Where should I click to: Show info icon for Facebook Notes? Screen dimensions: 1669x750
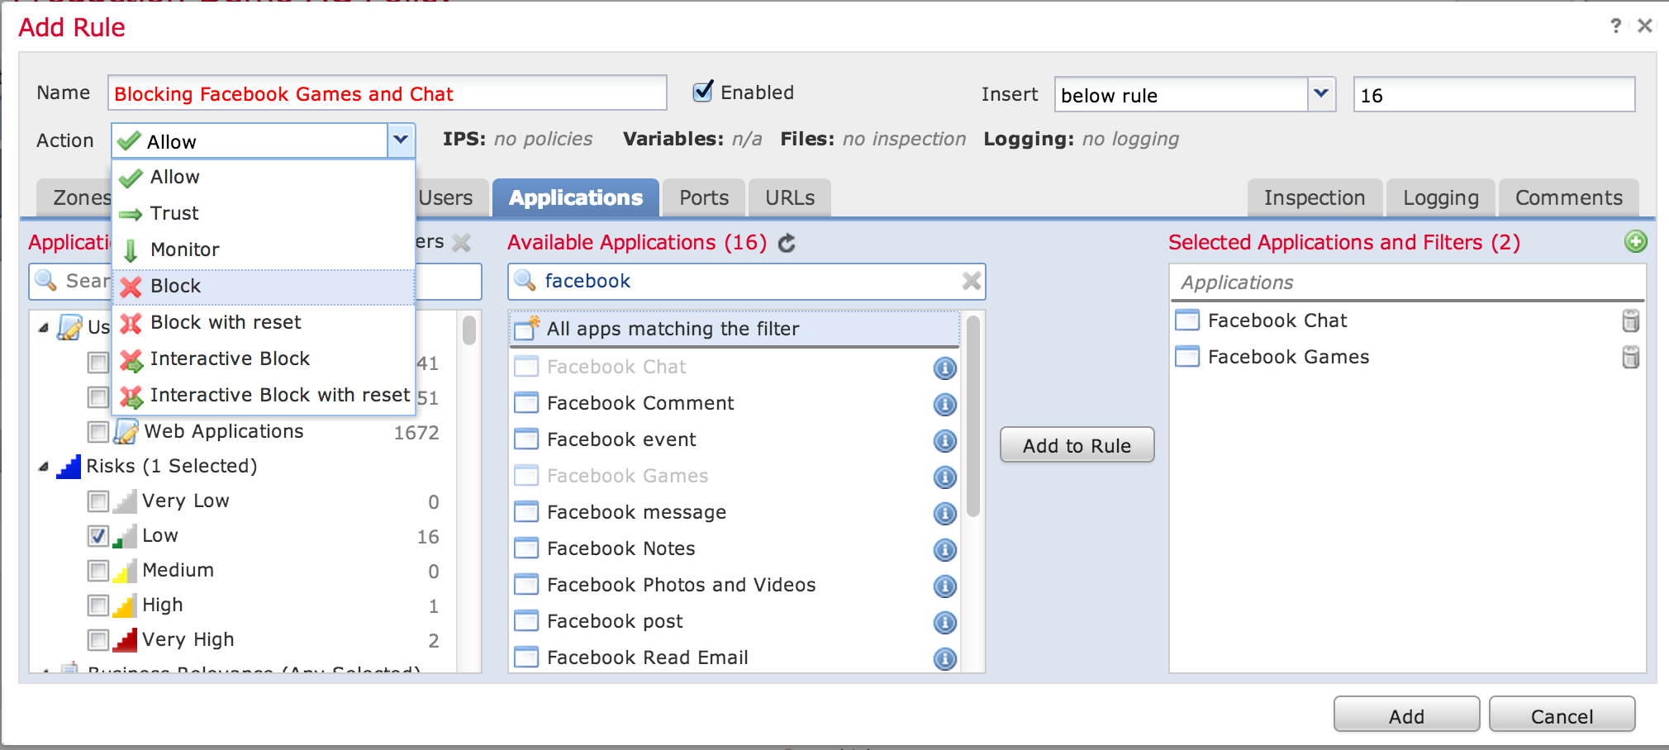(944, 549)
